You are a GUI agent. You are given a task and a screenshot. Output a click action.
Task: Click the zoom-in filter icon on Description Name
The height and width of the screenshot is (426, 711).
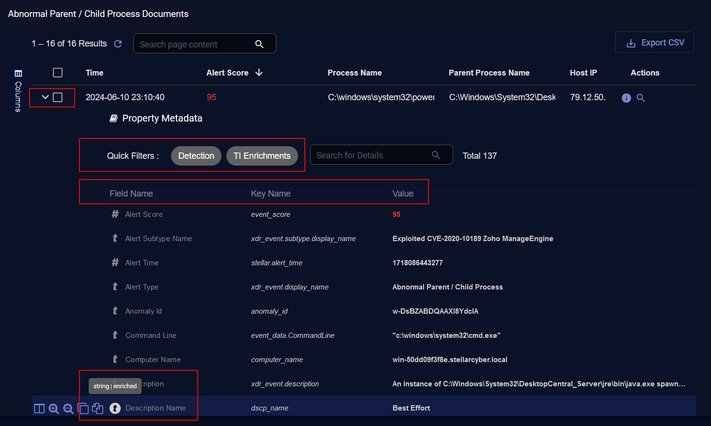(x=54, y=409)
